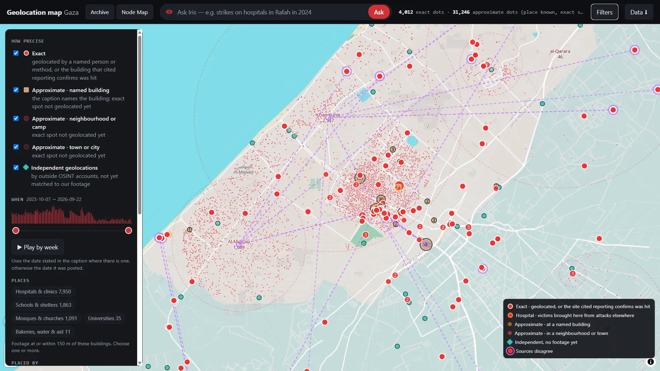The width and height of the screenshot is (660, 371).
Task: Click the info icon at map corner
Action: [650, 362]
